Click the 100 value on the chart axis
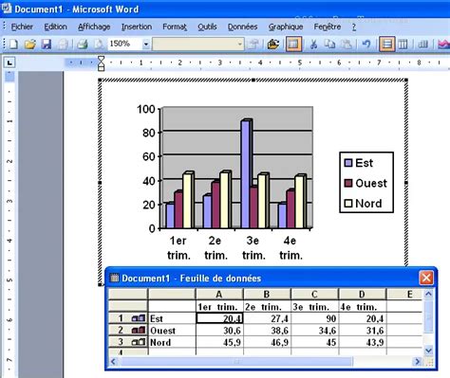The width and height of the screenshot is (450, 378). (145, 109)
